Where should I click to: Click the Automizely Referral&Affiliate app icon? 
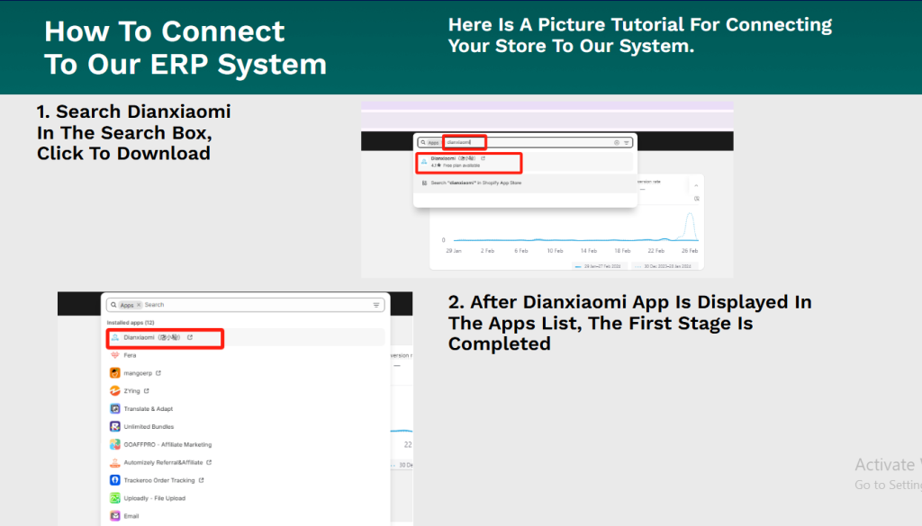[x=114, y=462]
